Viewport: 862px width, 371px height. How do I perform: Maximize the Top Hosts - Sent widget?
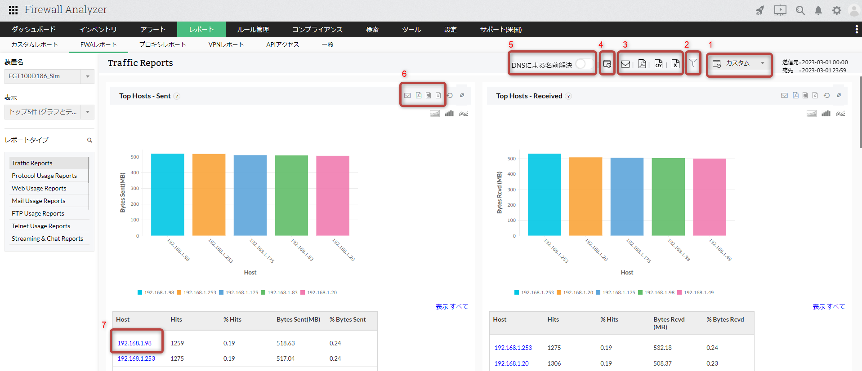462,95
